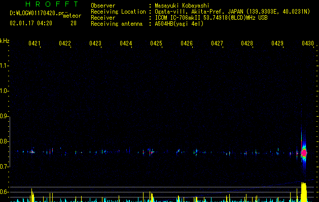Image resolution: width=319 pixels, height=202 pixels.
Task: Click the 0430 time marker
Action: tap(308, 43)
